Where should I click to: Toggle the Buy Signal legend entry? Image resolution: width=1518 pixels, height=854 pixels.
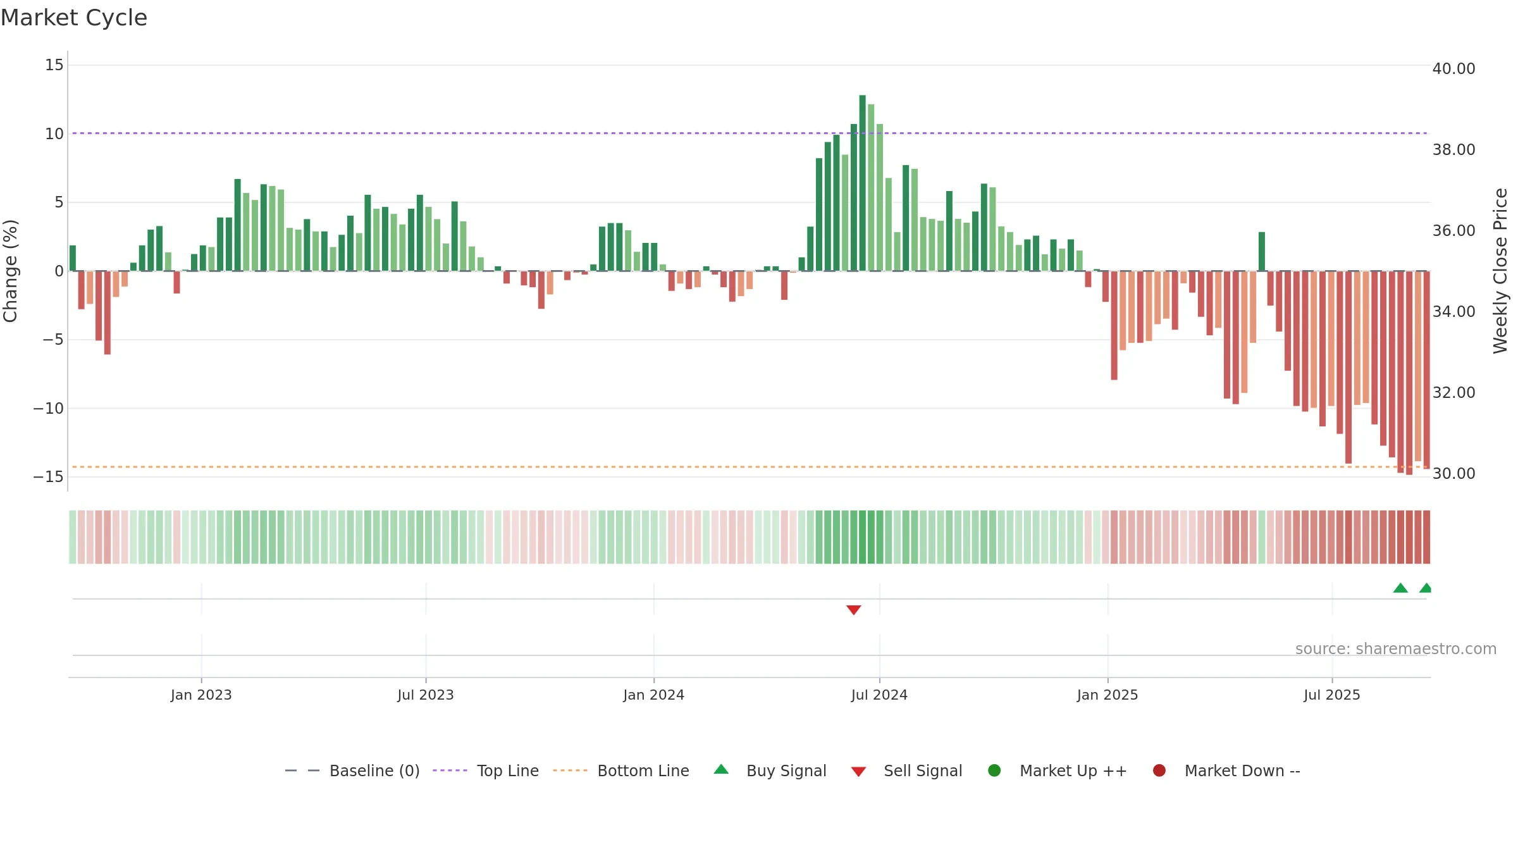770,770
